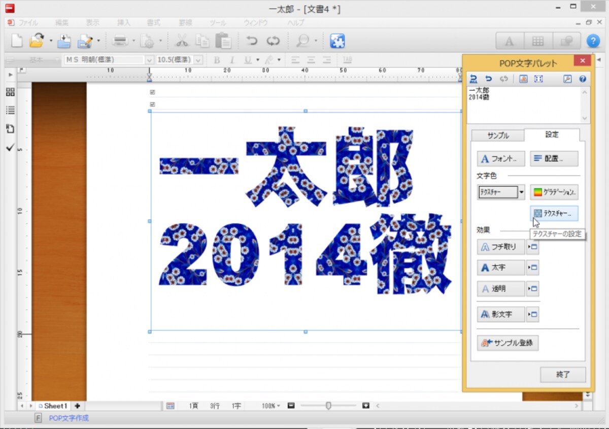The image size is (609, 429).
Task: Toggle the フチ取り outline effect
Action: [500, 247]
